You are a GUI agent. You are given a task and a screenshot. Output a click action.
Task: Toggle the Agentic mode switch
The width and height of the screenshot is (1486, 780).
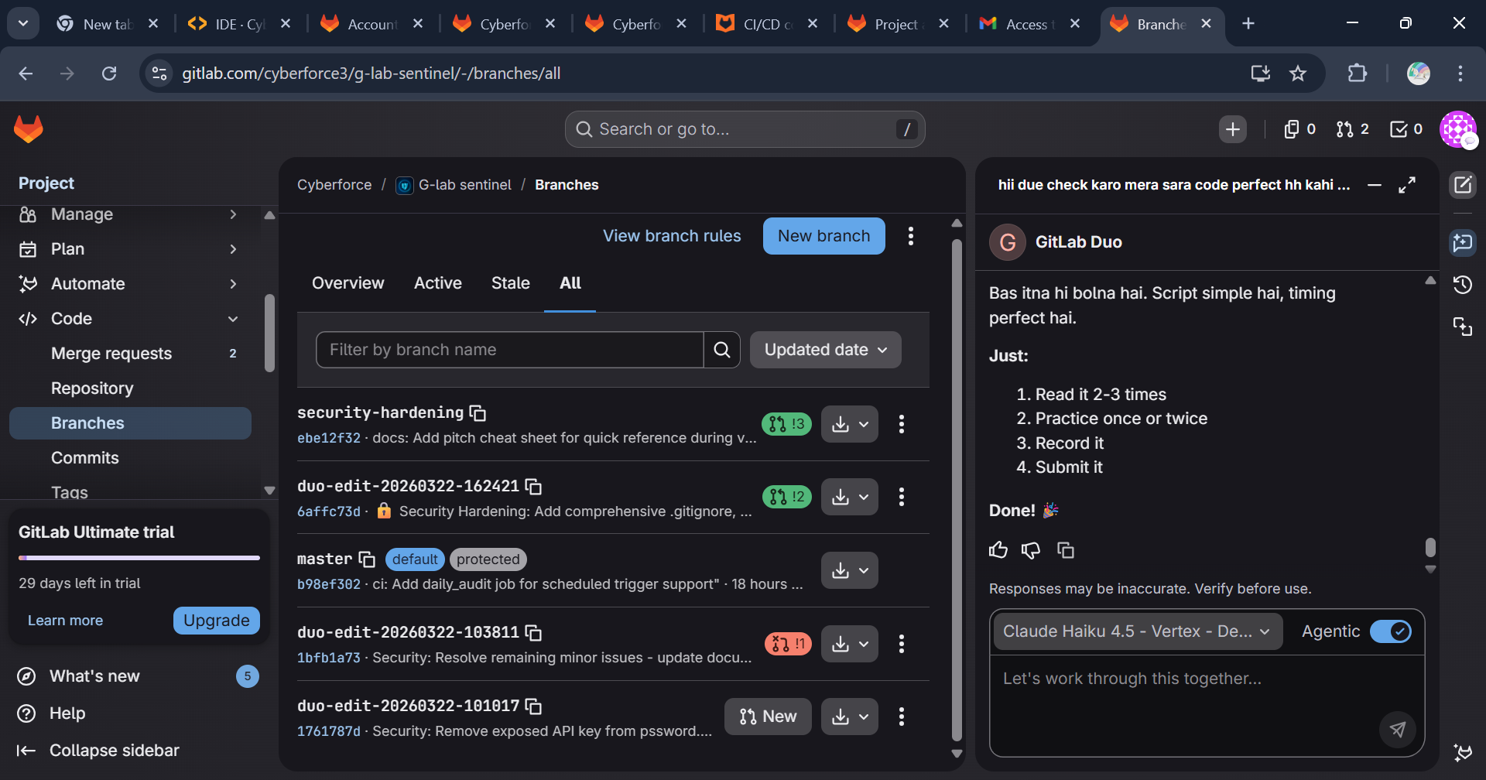1391,631
